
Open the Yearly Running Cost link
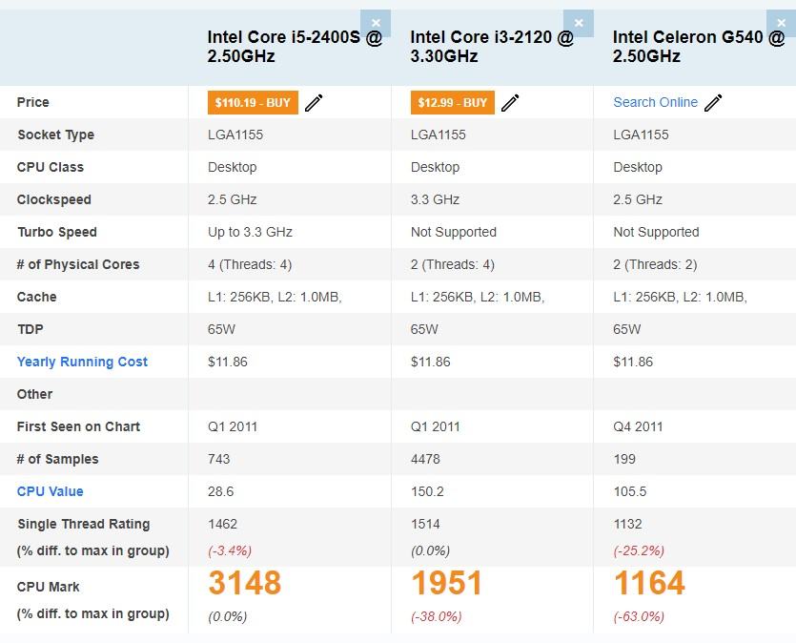pos(82,362)
